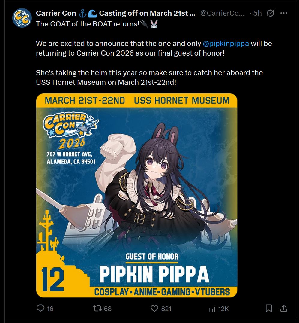
Task: Click the 68 reposts count
Action: 108,309
